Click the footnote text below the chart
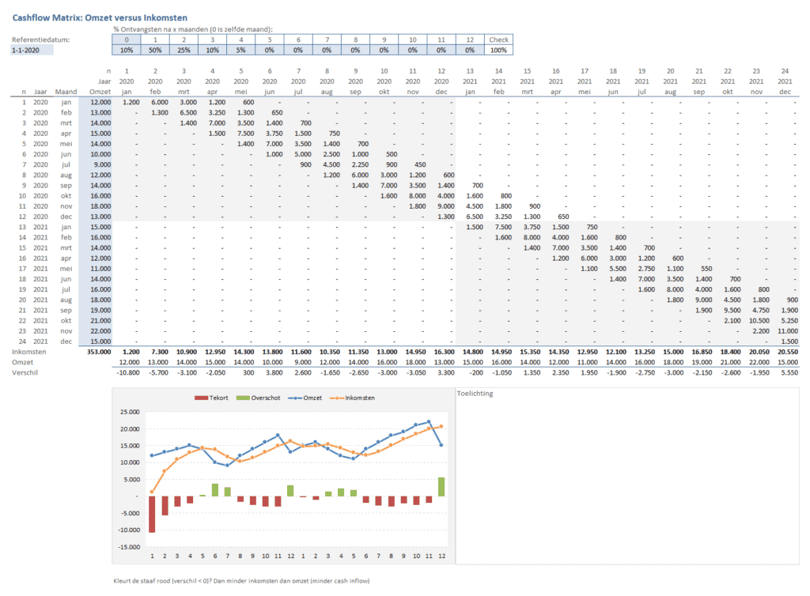810x596 pixels. pyautogui.click(x=242, y=581)
